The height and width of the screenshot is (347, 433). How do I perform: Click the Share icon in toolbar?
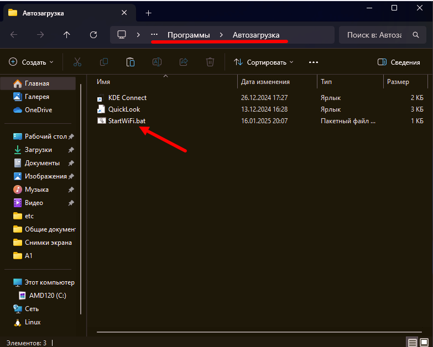(x=184, y=62)
